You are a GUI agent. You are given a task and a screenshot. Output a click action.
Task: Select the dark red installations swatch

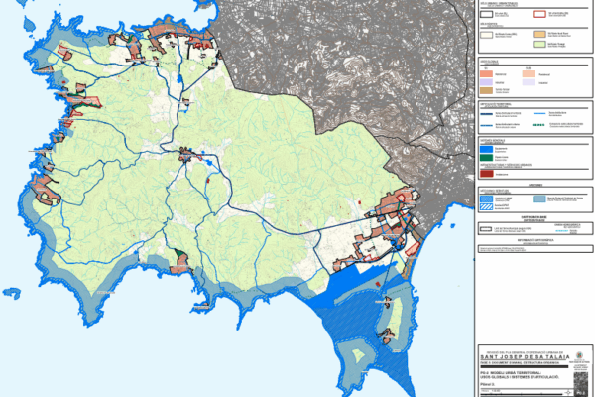pyautogui.click(x=487, y=174)
